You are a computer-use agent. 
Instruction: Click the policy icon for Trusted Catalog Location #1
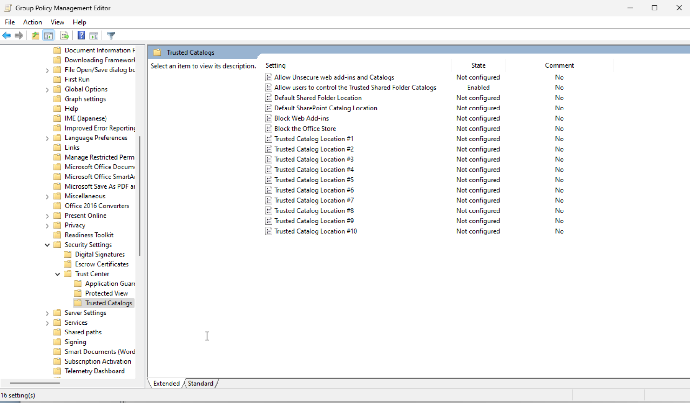click(268, 139)
